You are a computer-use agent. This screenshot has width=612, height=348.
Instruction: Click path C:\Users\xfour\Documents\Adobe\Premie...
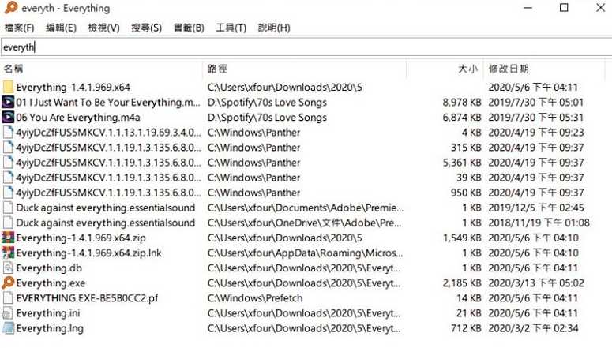(306, 208)
